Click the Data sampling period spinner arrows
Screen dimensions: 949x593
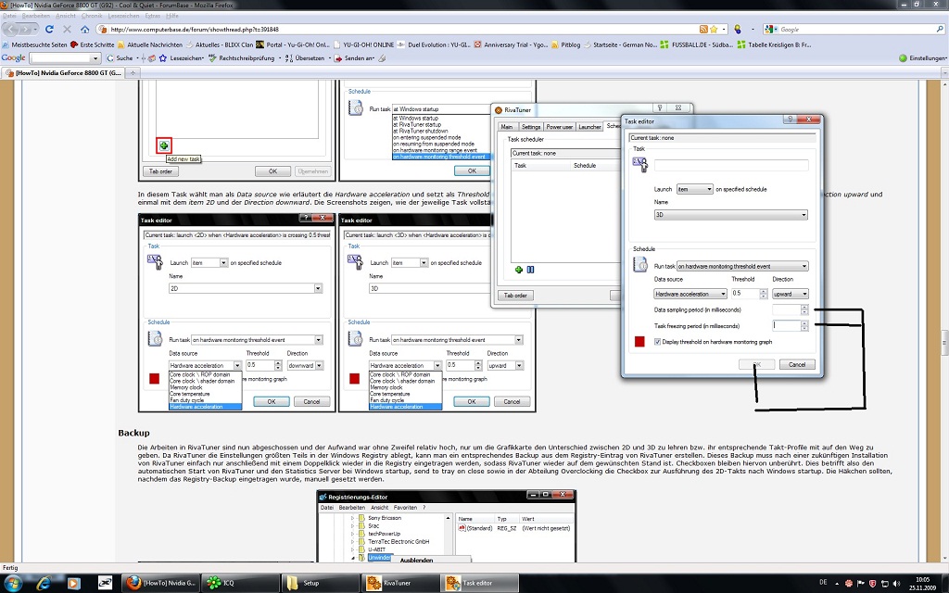(x=804, y=309)
